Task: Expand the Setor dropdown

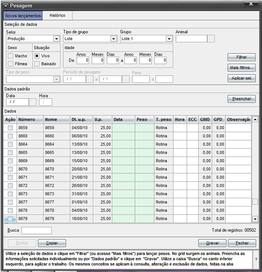Action: click(x=57, y=39)
